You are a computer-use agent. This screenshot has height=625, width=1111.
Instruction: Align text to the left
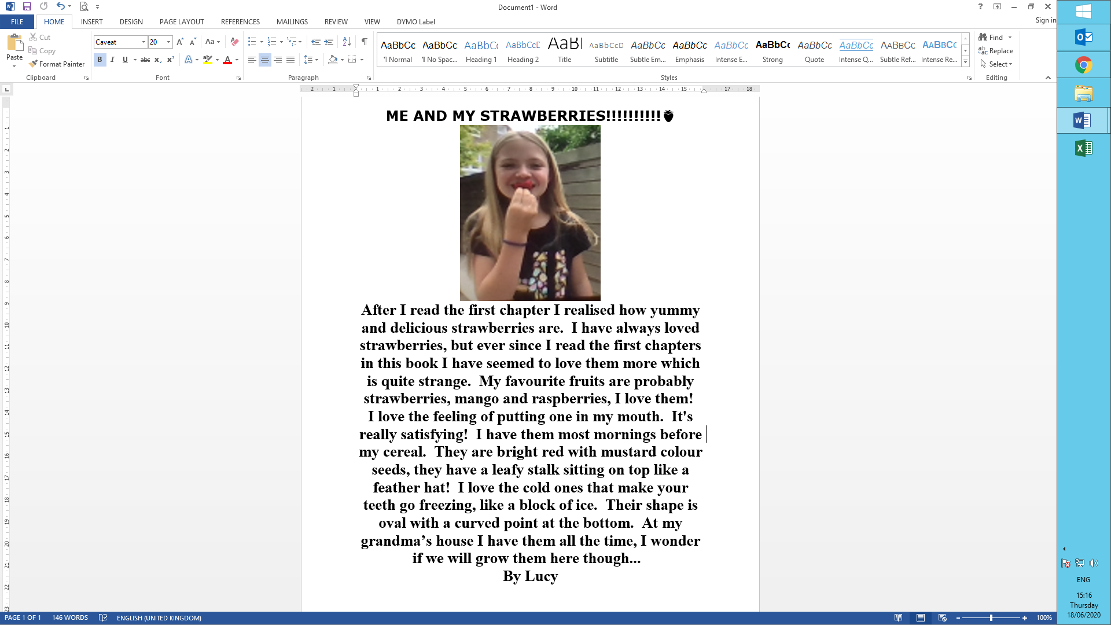[252, 60]
